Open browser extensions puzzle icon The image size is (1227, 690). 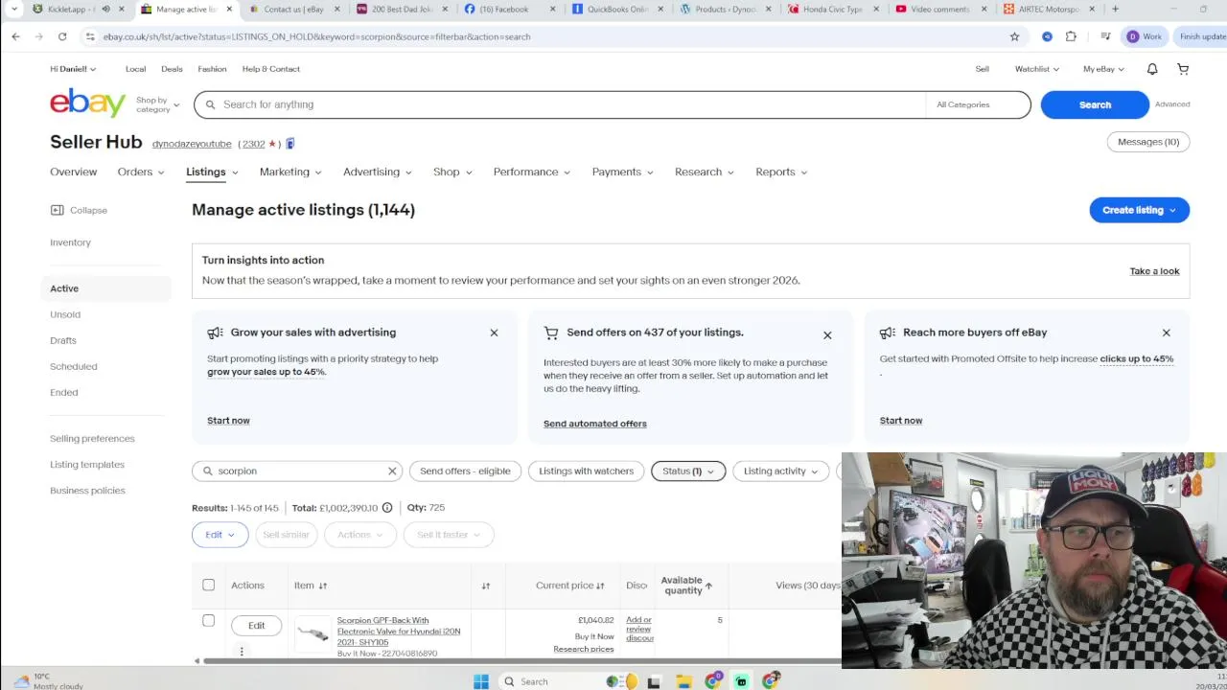tap(1071, 36)
